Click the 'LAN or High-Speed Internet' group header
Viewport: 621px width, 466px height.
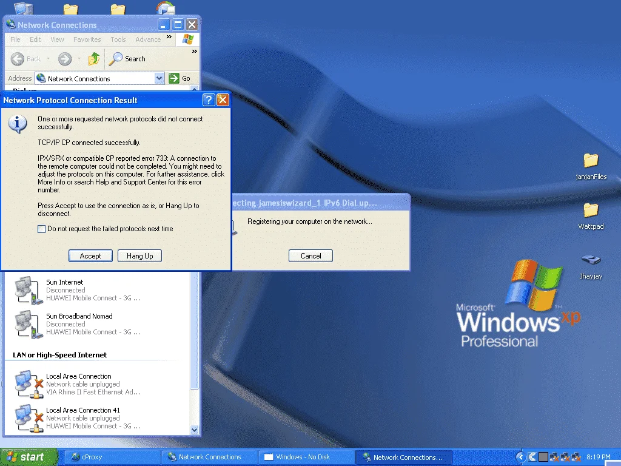60,354
